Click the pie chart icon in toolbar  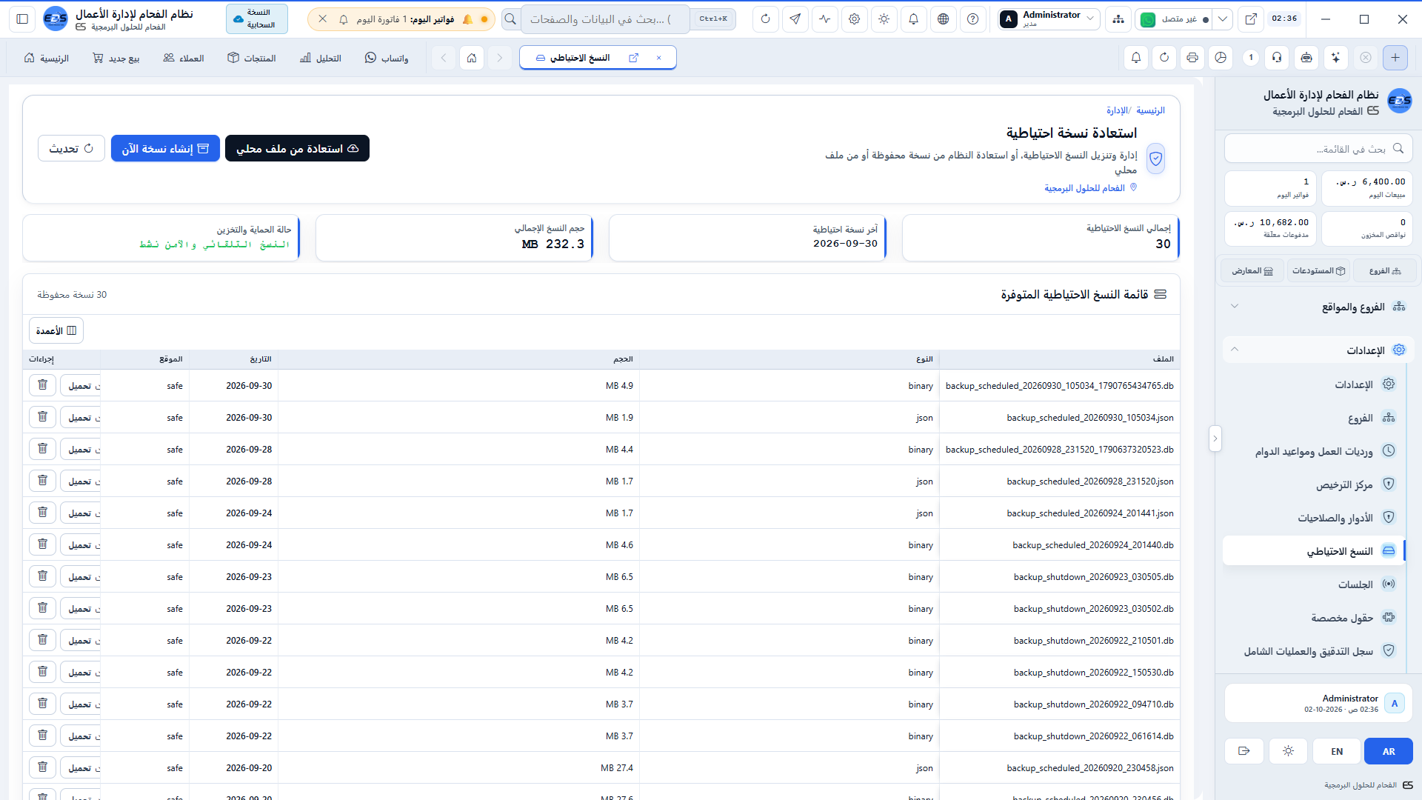pos(1221,58)
